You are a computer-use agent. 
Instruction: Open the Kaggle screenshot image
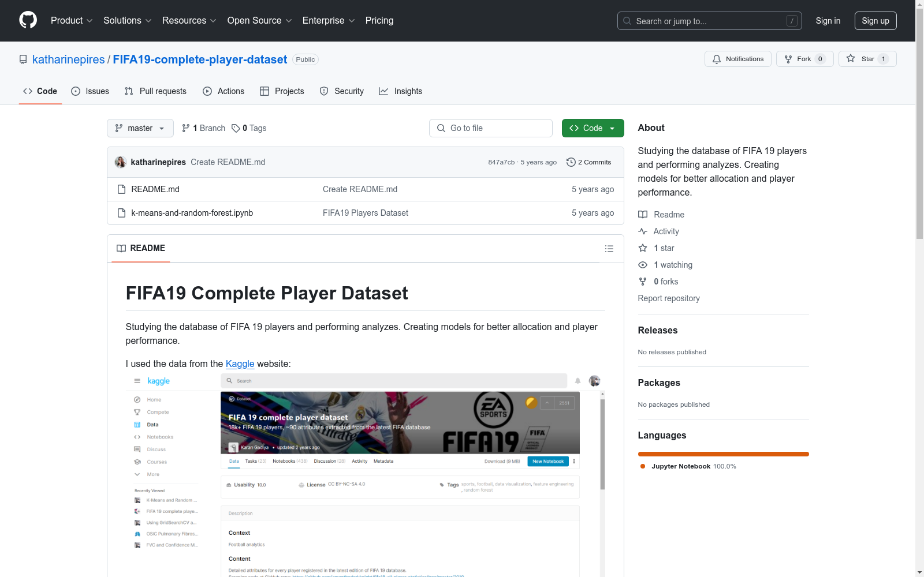366,474
